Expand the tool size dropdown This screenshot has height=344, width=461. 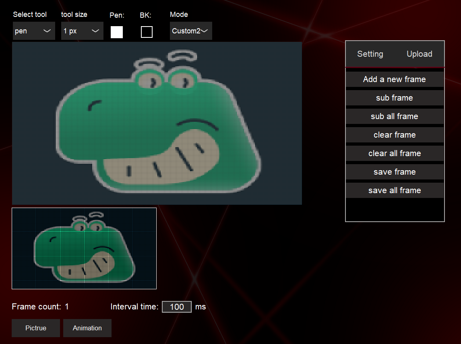[x=82, y=31]
